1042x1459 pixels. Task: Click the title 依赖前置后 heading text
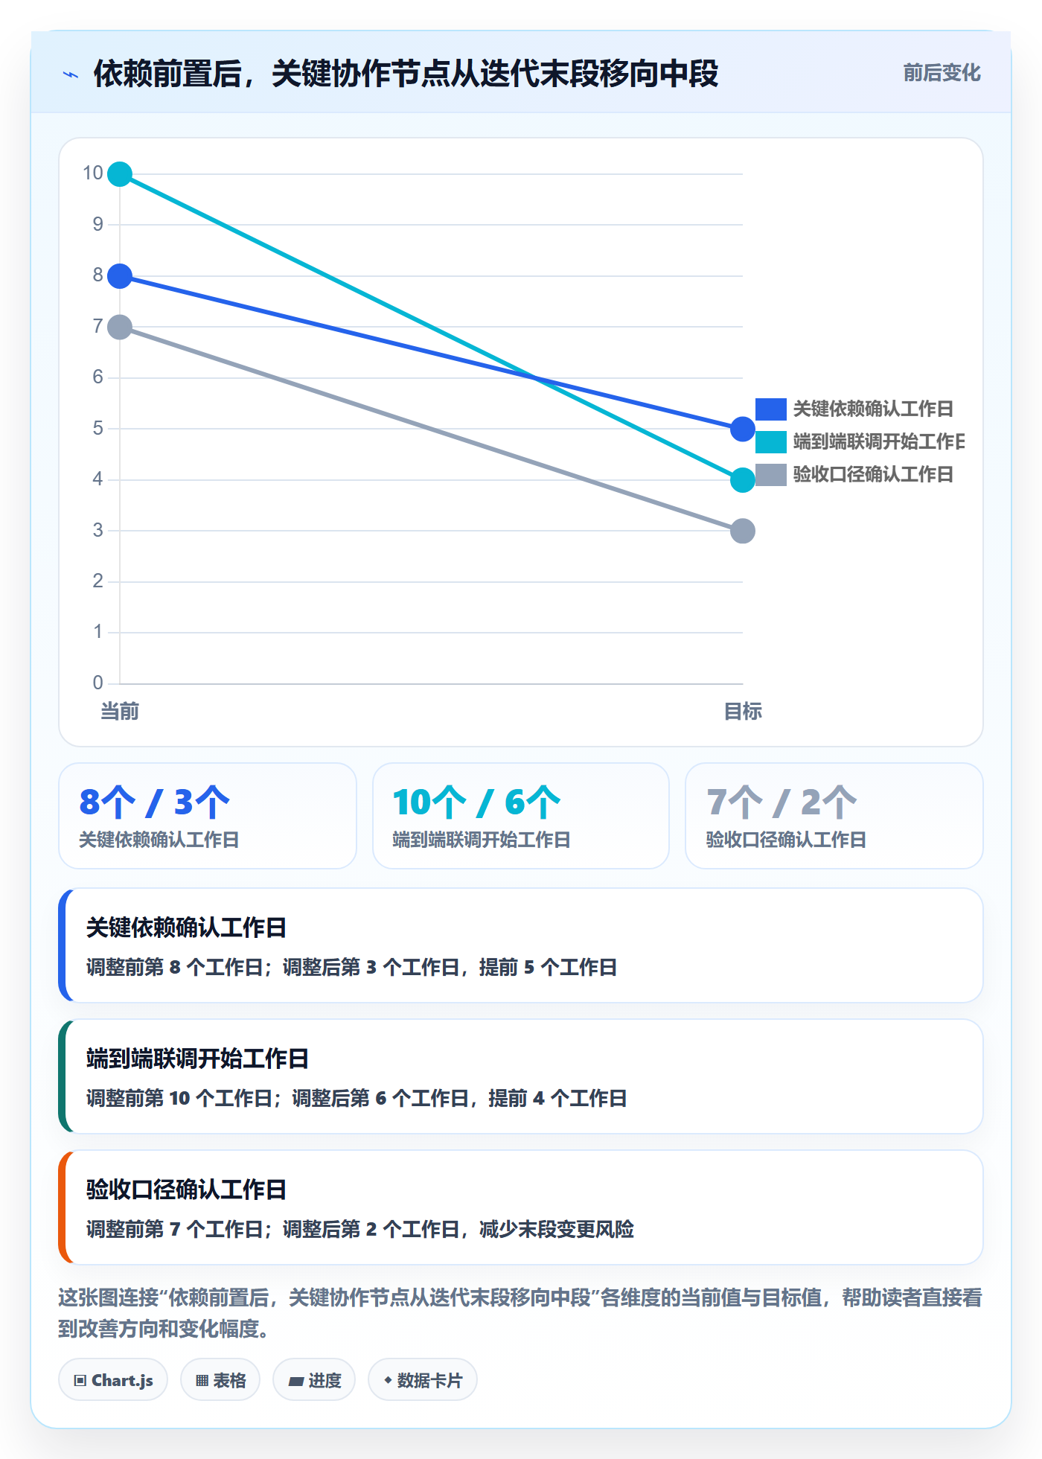(x=406, y=74)
